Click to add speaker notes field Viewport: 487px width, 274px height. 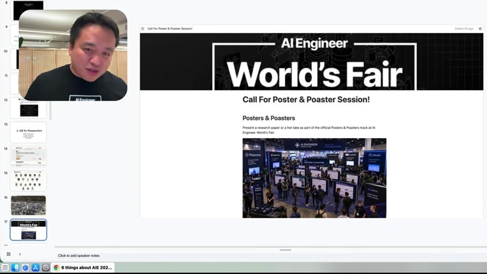click(x=270, y=256)
